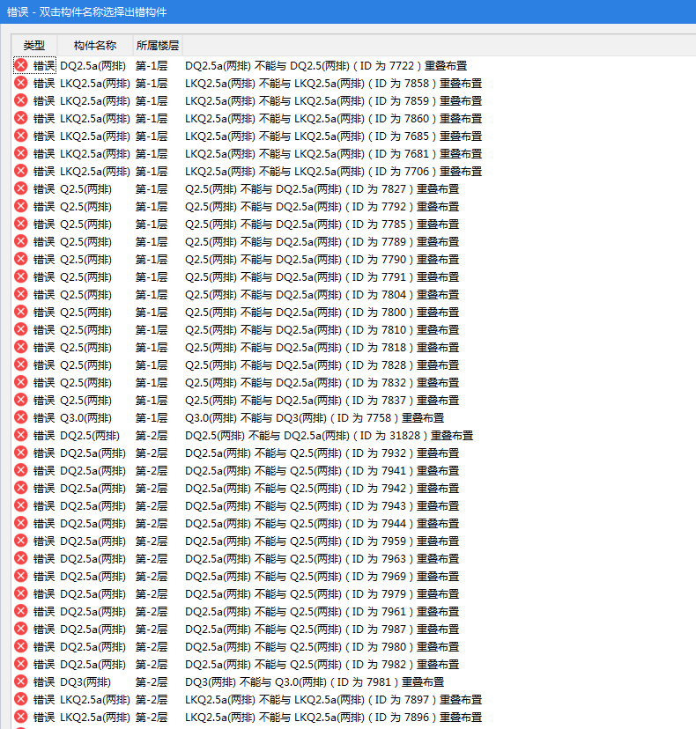The image size is (696, 729).
Task: Select error message with ID 7818
Action: 322,347
